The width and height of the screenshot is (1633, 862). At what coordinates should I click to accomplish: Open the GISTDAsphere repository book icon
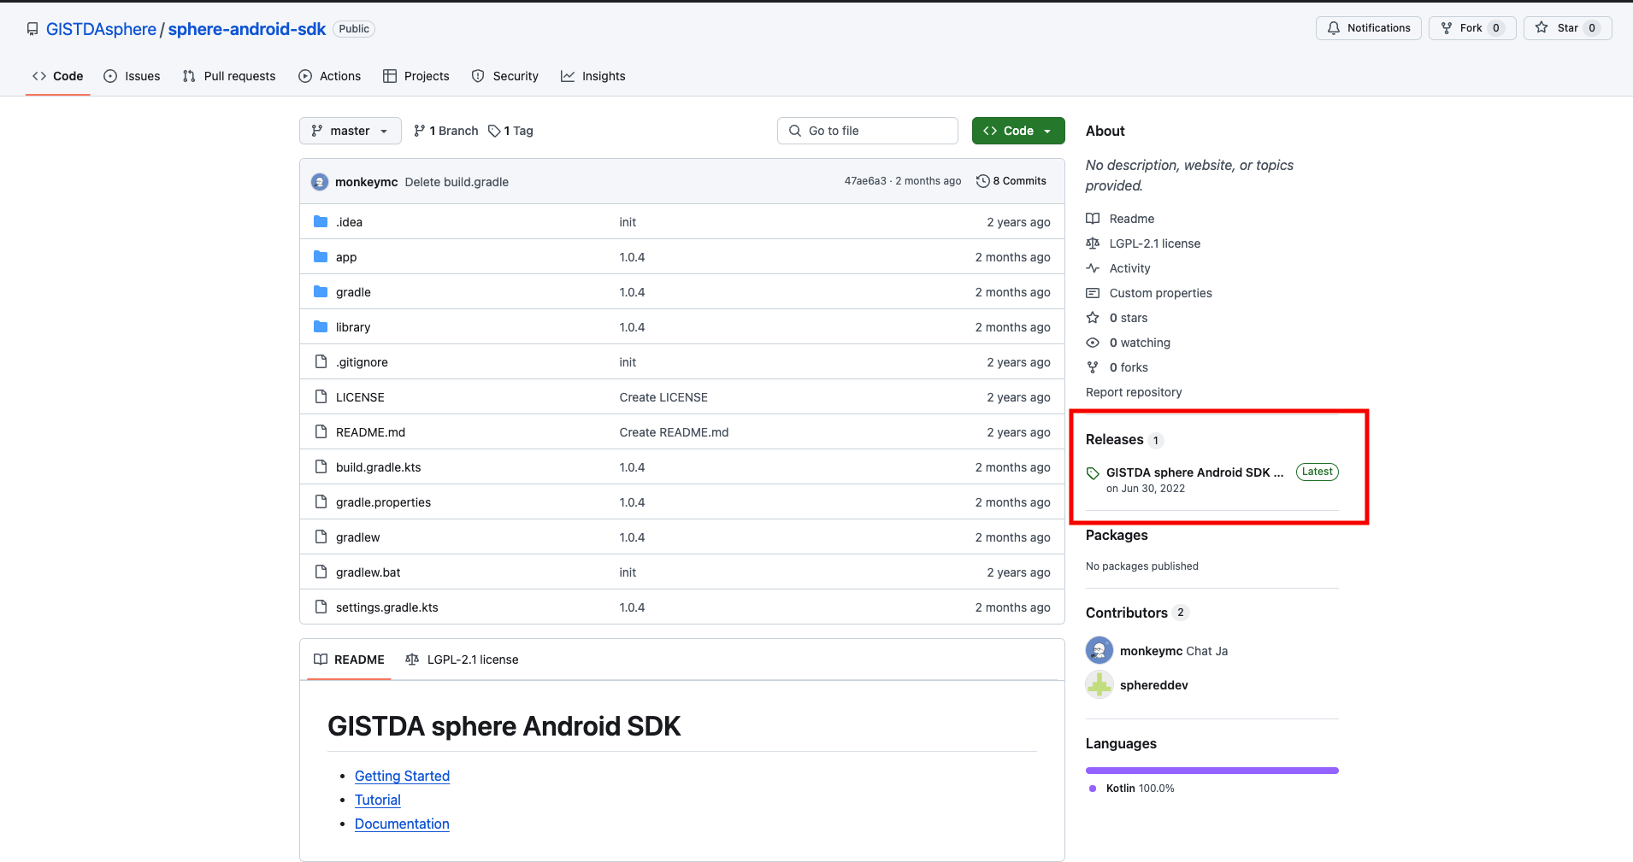tap(32, 28)
